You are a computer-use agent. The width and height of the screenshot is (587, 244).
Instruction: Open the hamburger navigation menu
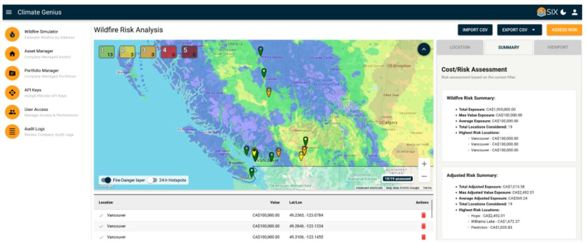pos(9,12)
